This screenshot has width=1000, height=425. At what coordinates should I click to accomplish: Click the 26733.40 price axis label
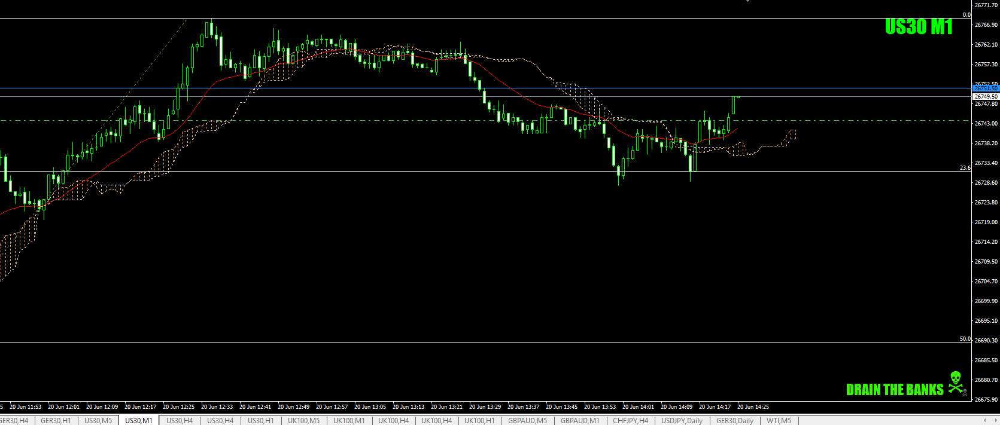pos(986,163)
